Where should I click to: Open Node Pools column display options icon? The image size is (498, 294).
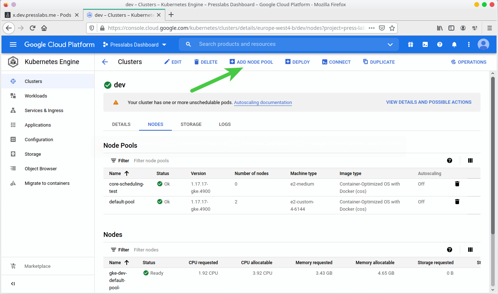(470, 160)
